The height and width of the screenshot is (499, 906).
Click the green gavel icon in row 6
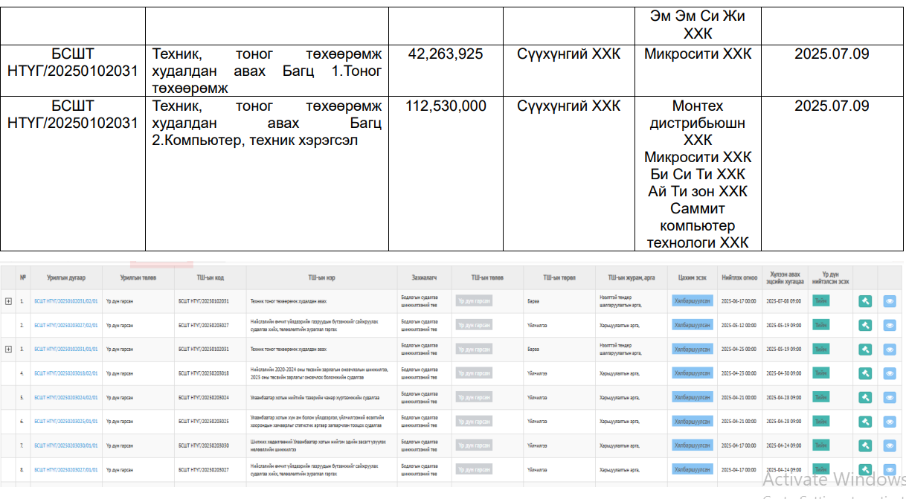[x=865, y=422]
